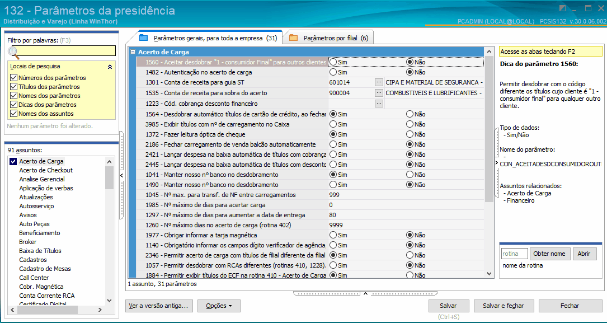Open lookup button for parameter 1223 cobrança
Viewport: 607px width, 323px height.
pyautogui.click(x=379, y=104)
